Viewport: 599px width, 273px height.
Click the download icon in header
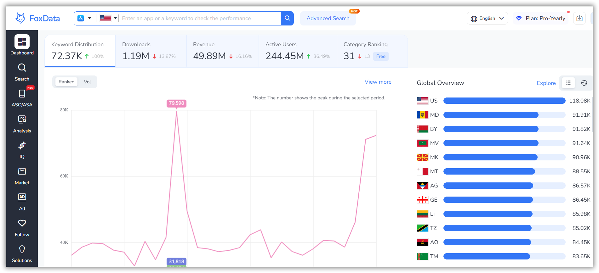579,18
